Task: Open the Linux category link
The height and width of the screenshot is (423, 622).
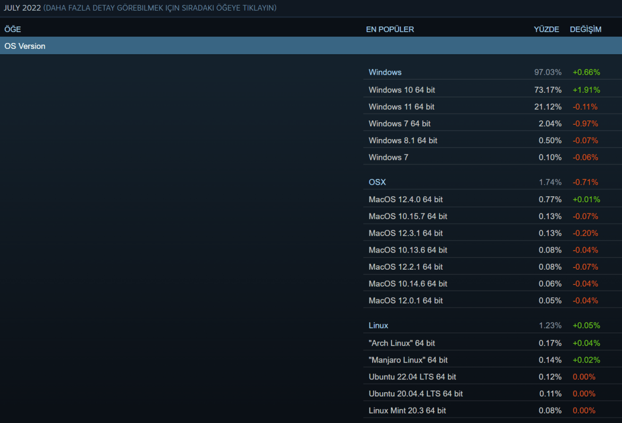Action: (x=378, y=325)
